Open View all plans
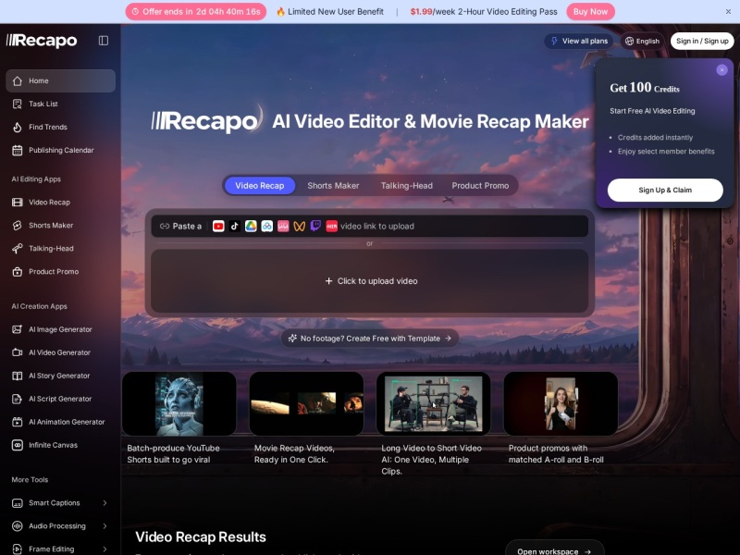The height and width of the screenshot is (555, 740). point(579,41)
